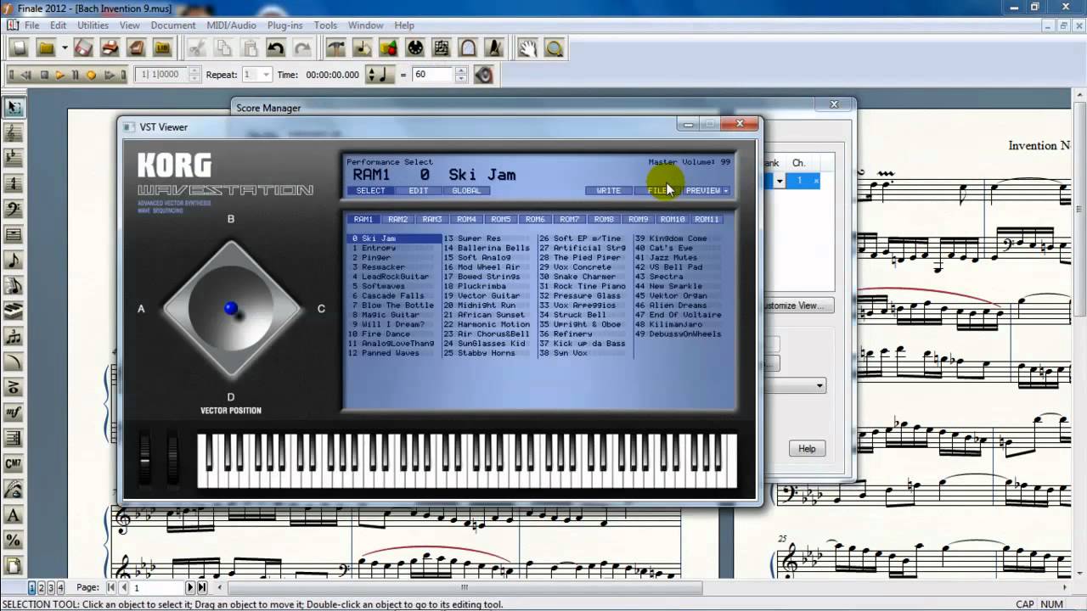The width and height of the screenshot is (1087, 611).
Task: Open the dropdown arrow beside the Open folder icon
Action: point(65,48)
